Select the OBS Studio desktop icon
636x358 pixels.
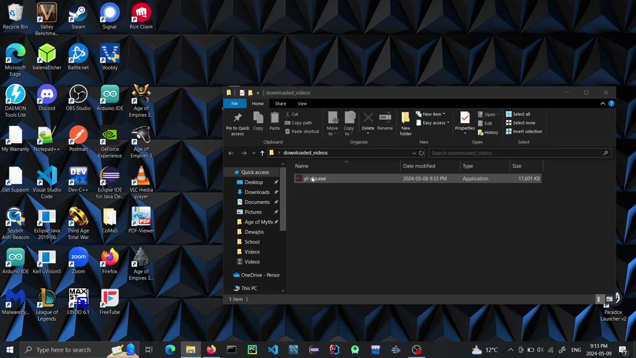[x=78, y=98]
